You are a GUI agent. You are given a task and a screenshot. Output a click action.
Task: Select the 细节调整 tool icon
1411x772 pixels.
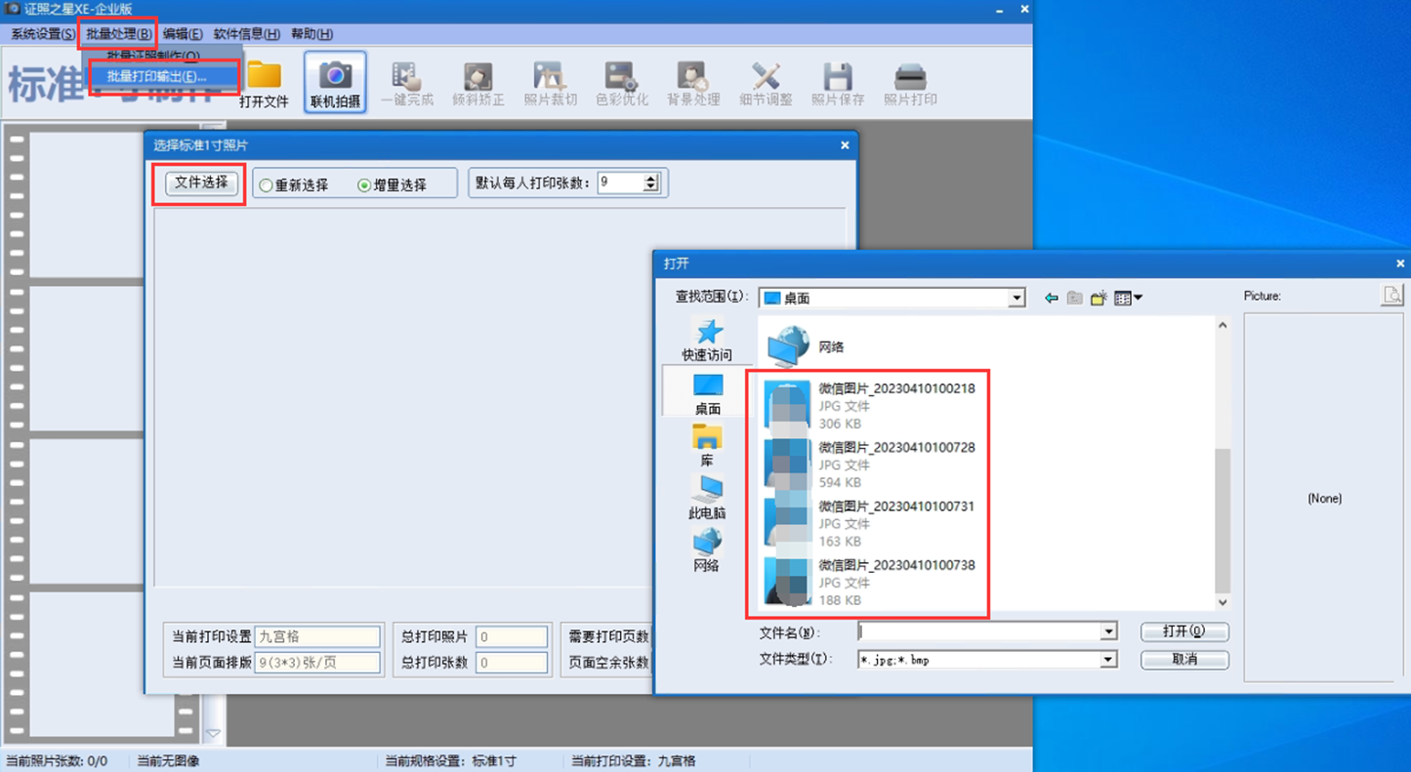[766, 76]
